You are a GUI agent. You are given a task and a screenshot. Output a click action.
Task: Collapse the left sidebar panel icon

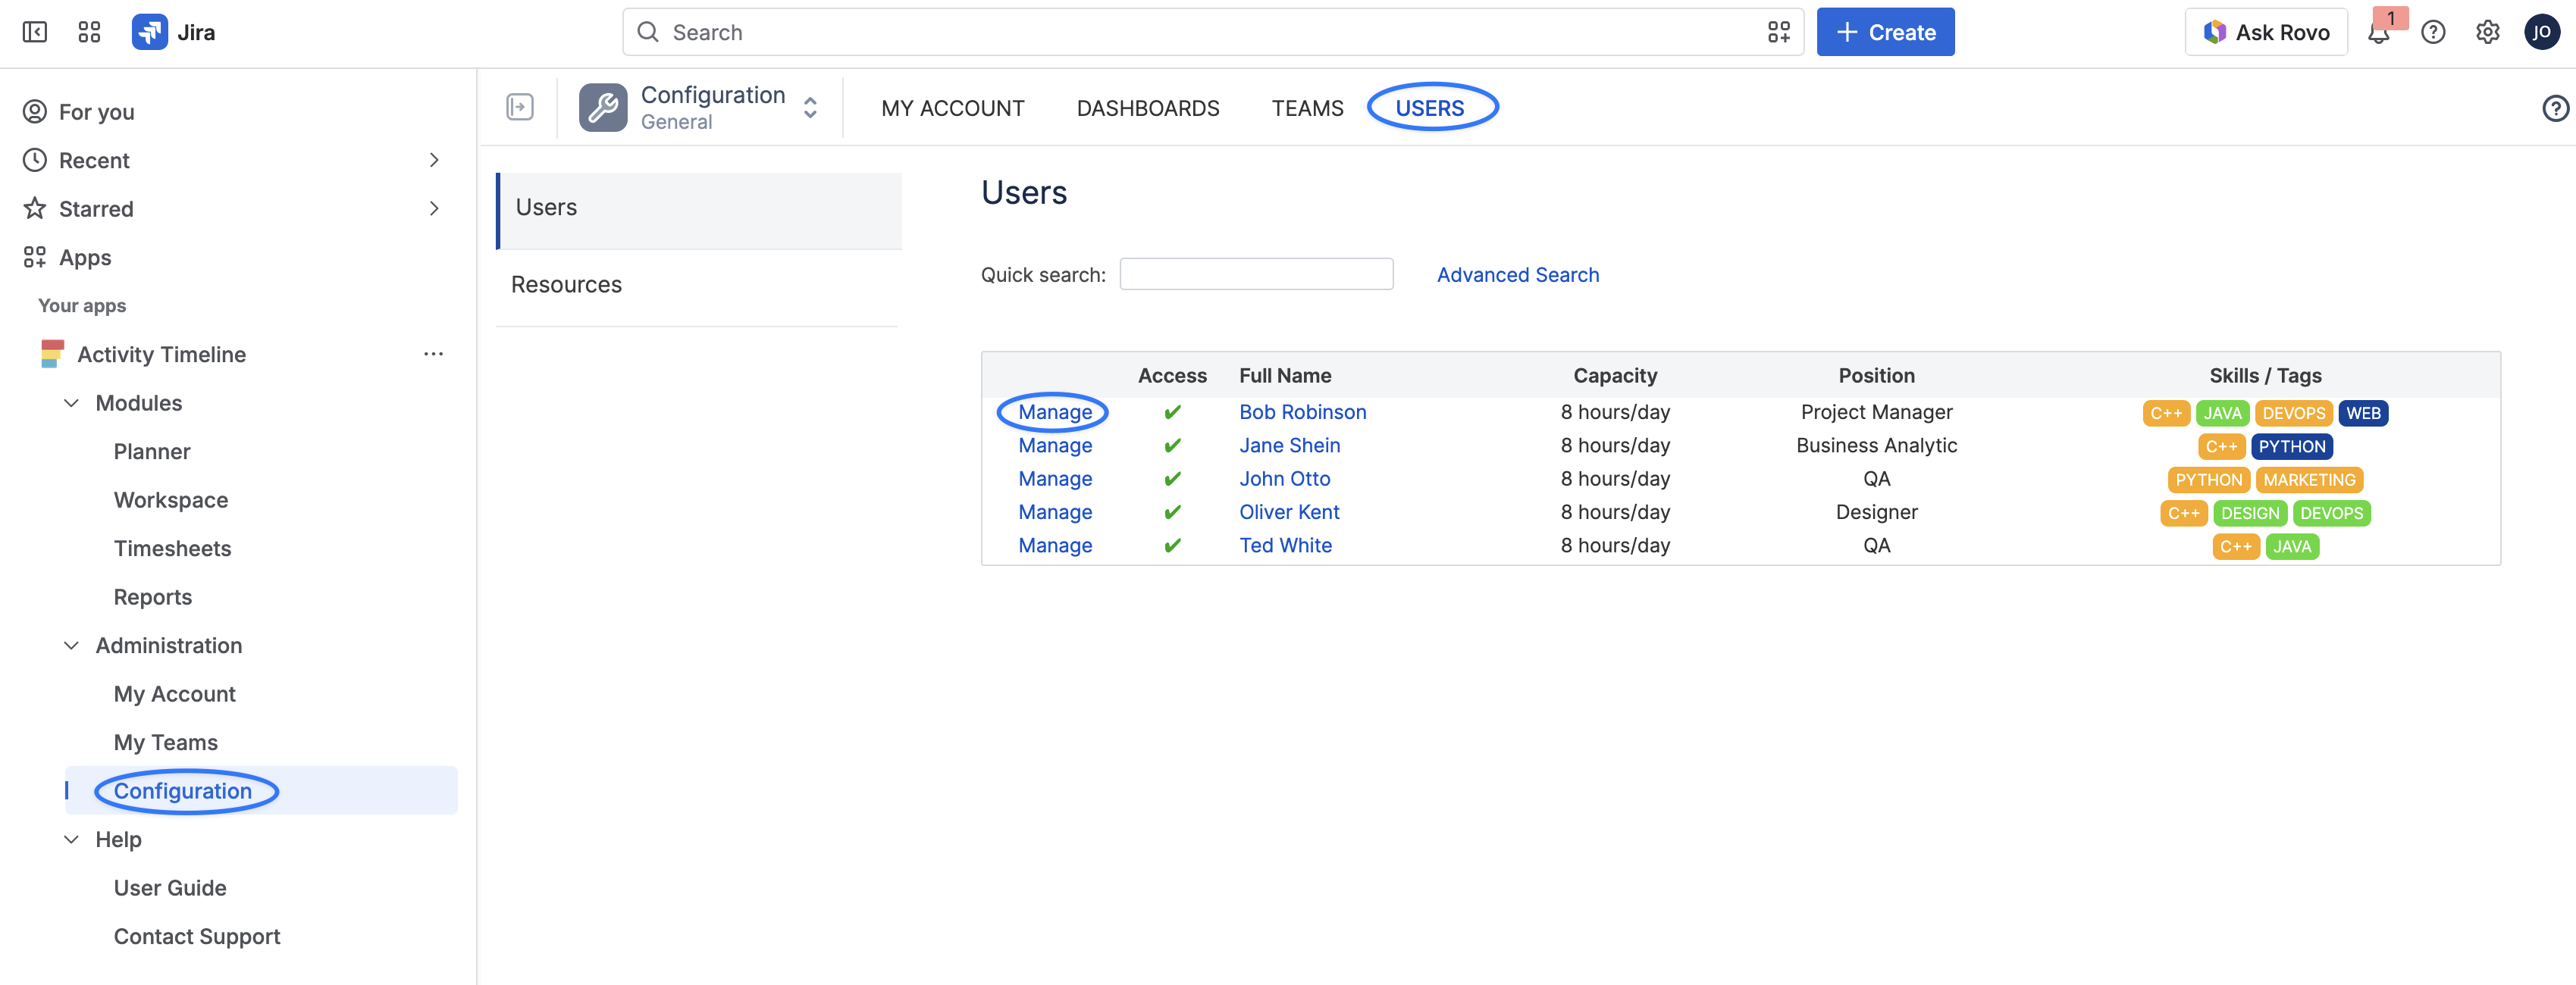coord(35,32)
